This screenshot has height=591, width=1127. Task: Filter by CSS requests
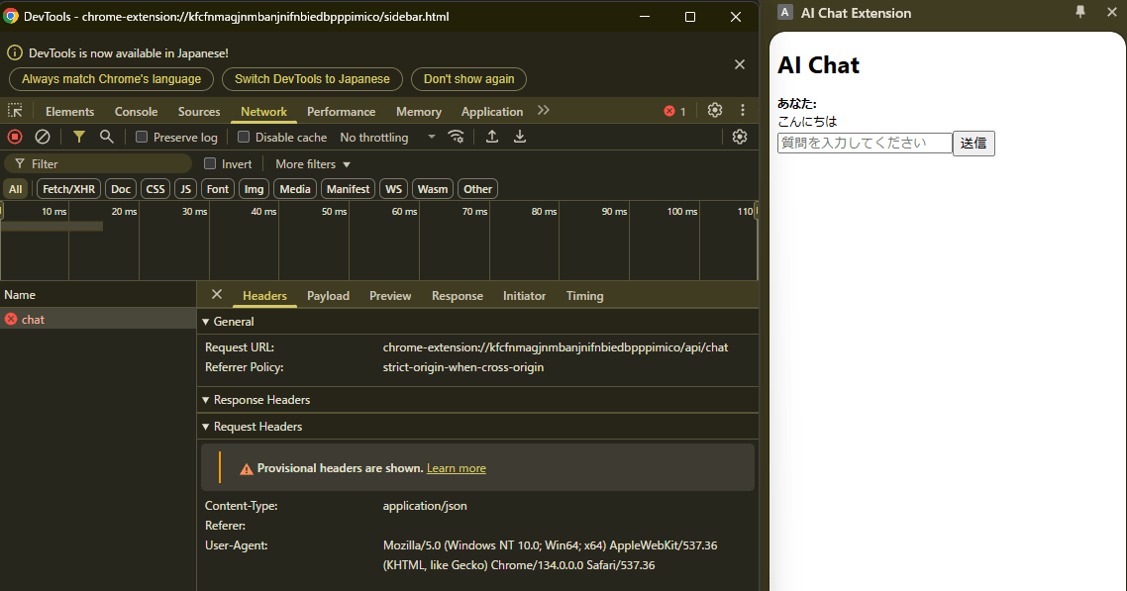click(x=155, y=189)
